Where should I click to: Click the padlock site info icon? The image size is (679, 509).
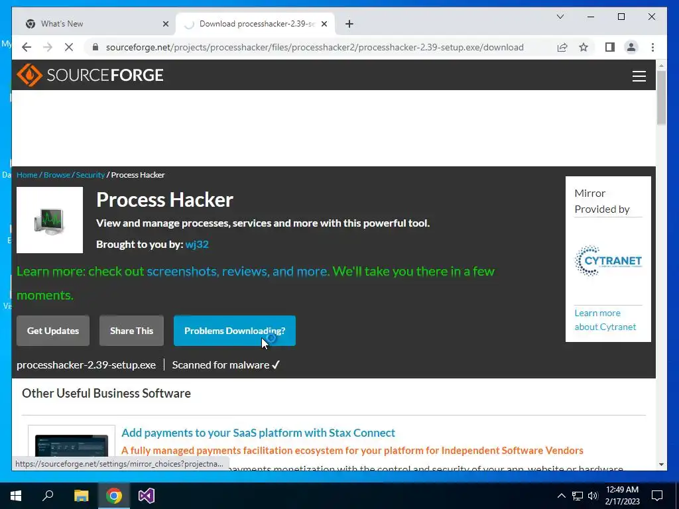[x=95, y=47]
